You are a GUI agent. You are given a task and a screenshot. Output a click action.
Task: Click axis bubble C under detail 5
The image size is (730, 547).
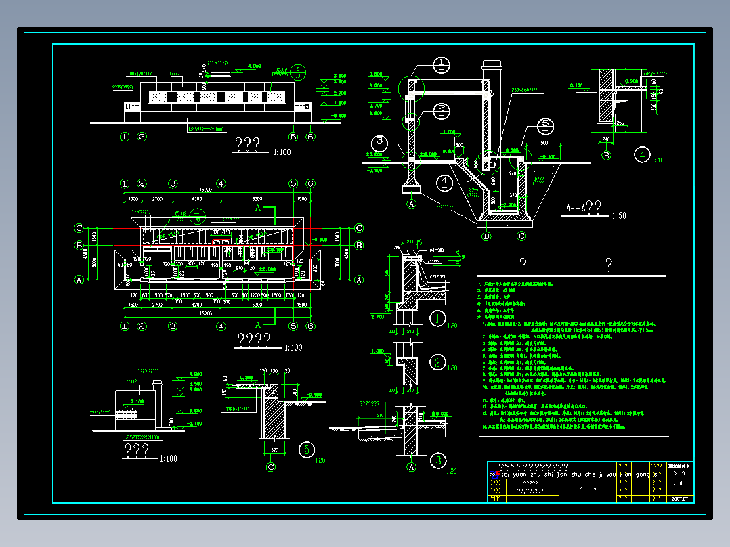[271, 467]
